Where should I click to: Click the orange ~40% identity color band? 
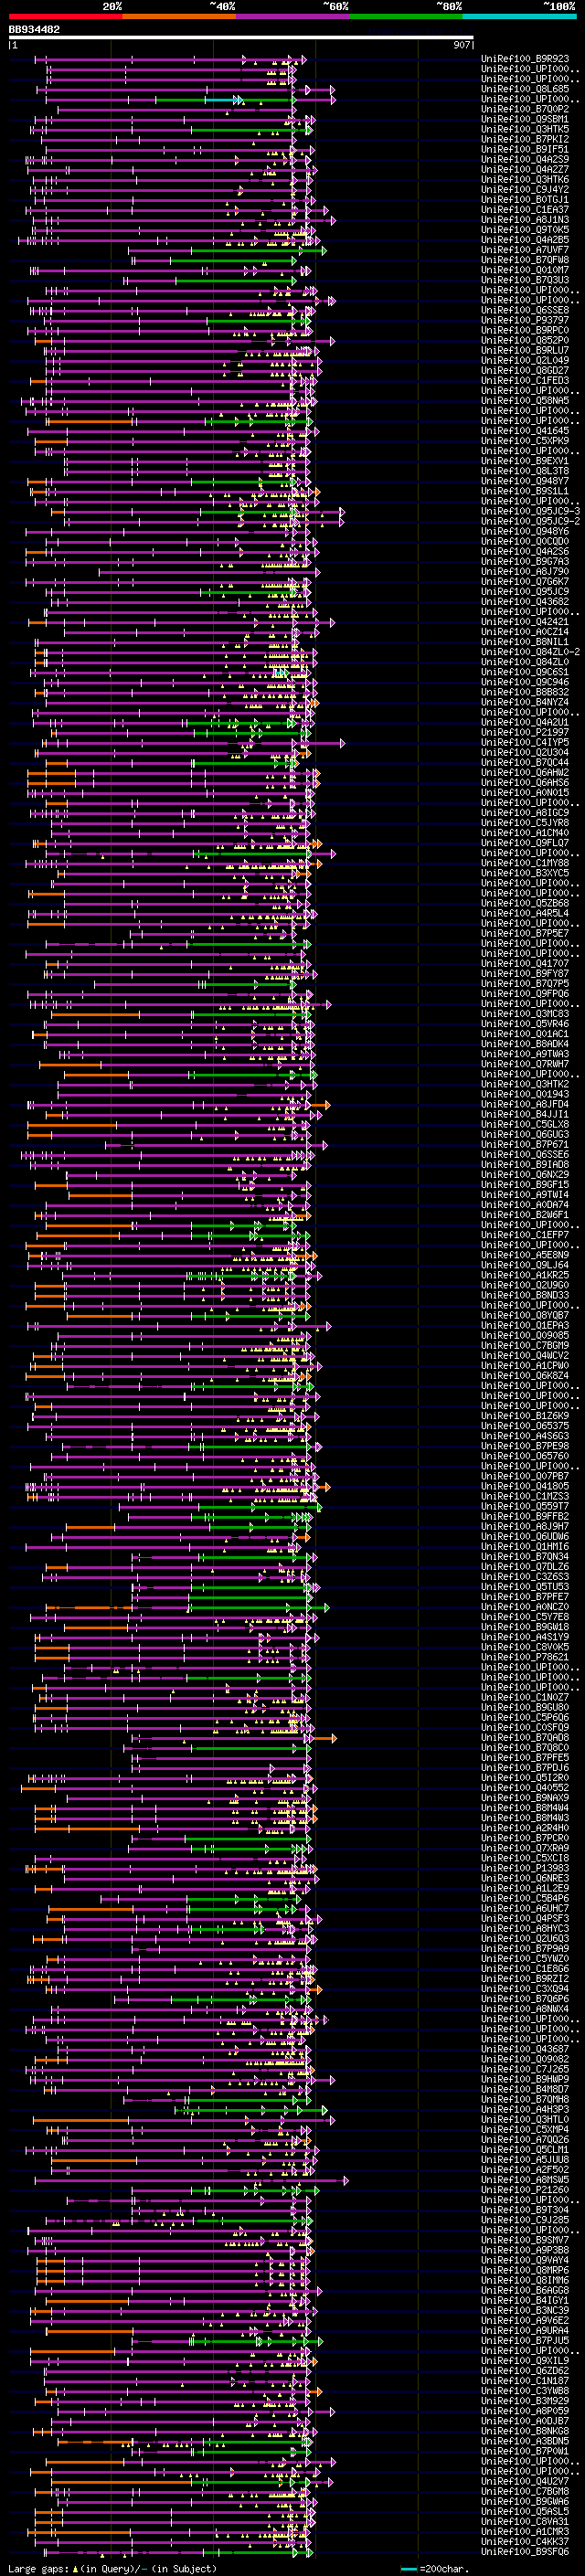coord(179,16)
